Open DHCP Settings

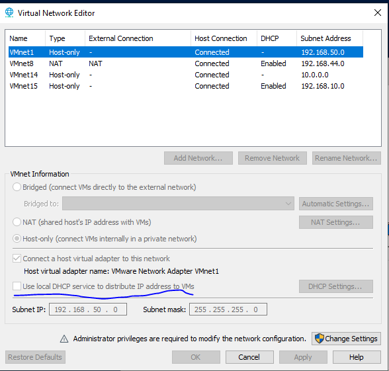336,286
